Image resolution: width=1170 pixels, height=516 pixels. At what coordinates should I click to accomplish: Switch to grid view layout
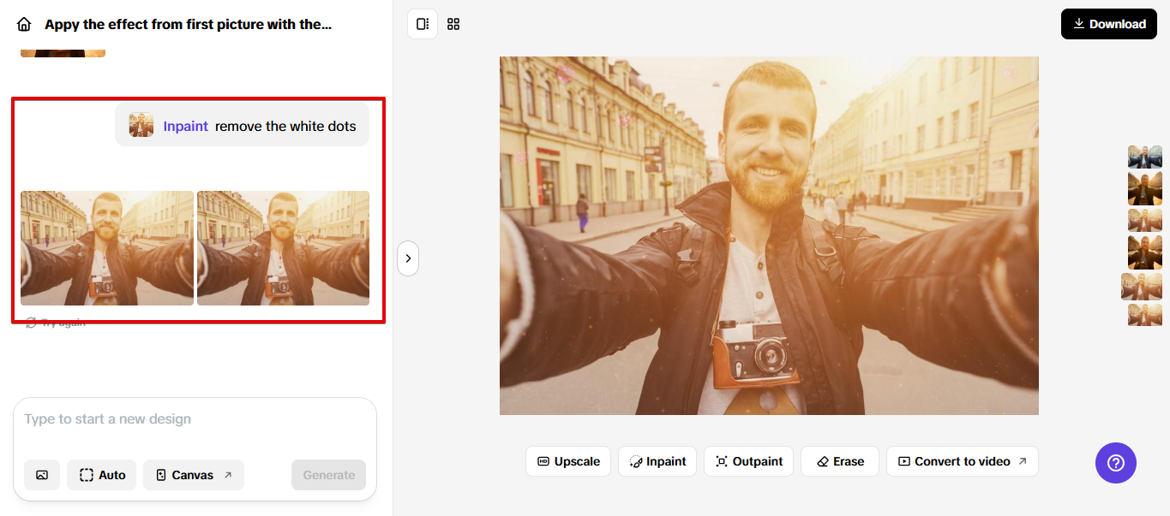coord(453,24)
